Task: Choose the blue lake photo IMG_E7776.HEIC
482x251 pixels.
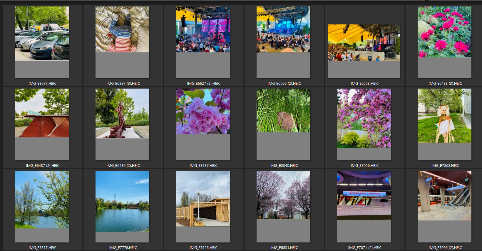Action: [122, 201]
